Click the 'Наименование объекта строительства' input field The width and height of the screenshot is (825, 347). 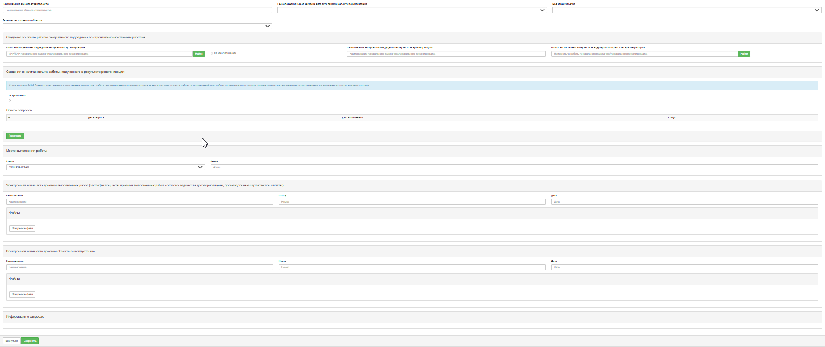tap(137, 10)
